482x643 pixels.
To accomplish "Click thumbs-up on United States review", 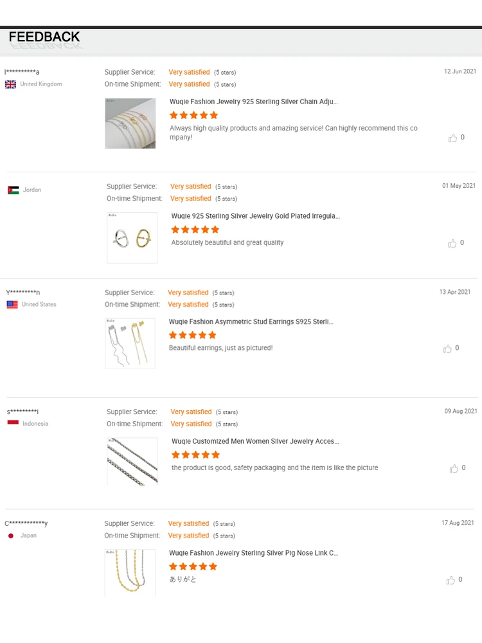I will click(447, 349).
